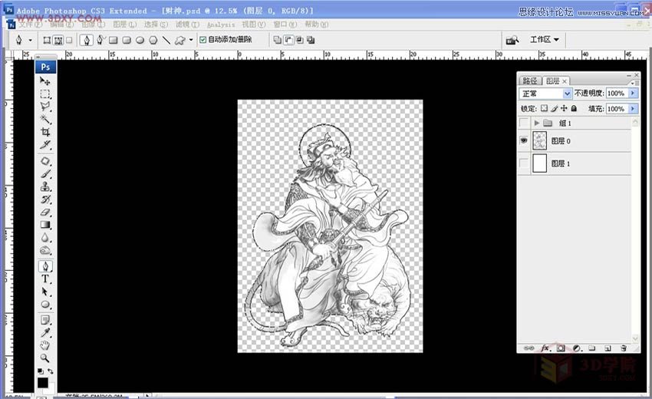
Task: Open 工作区 workspace dropdown
Action: (544, 40)
